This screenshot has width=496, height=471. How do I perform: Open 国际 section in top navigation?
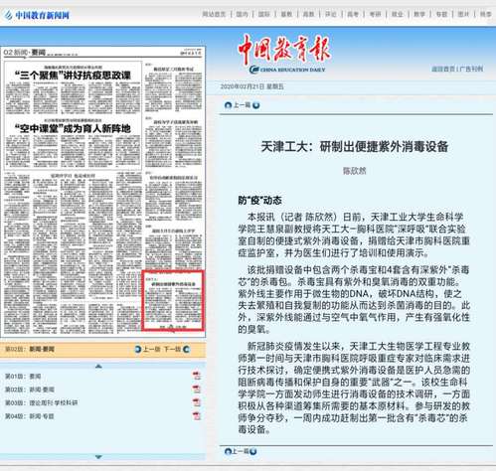point(264,14)
